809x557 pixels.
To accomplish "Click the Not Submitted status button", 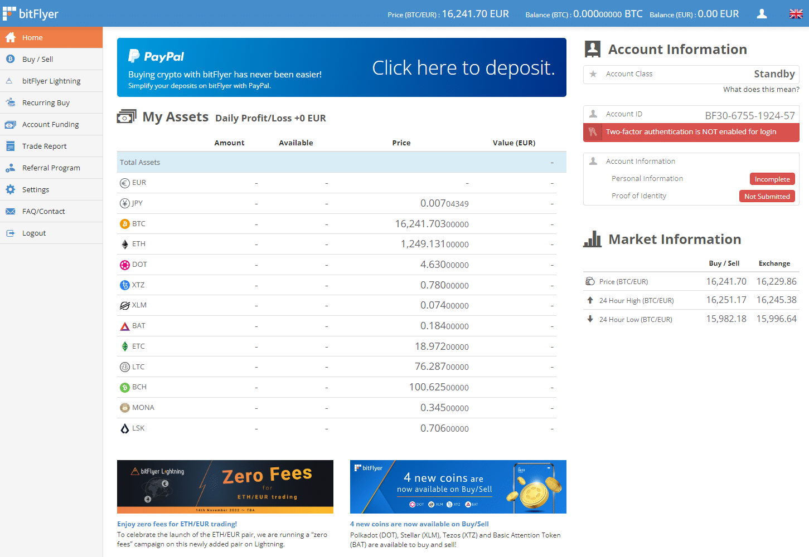I will pos(767,196).
